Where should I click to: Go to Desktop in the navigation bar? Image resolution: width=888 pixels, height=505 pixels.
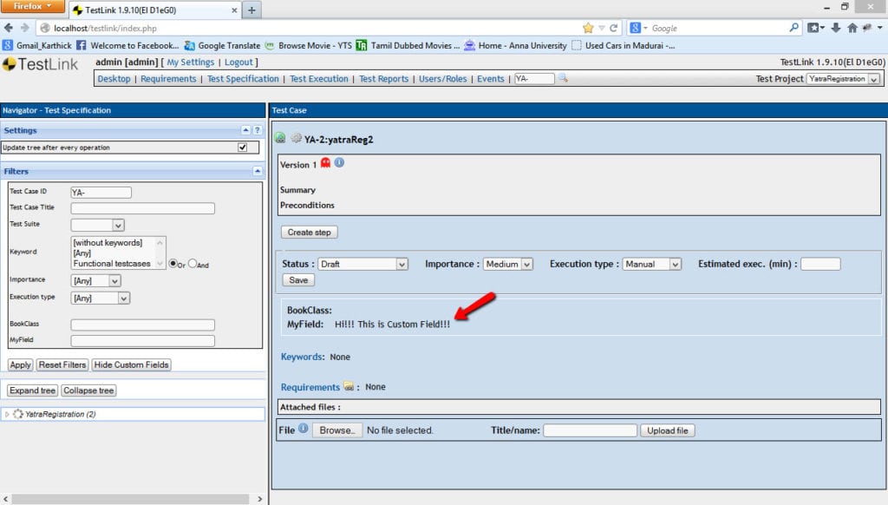(114, 79)
